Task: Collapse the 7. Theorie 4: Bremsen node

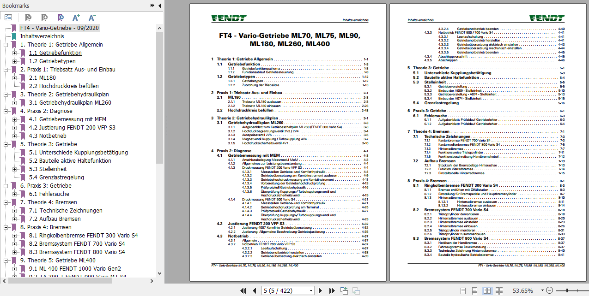Action: pyautogui.click(x=6, y=202)
